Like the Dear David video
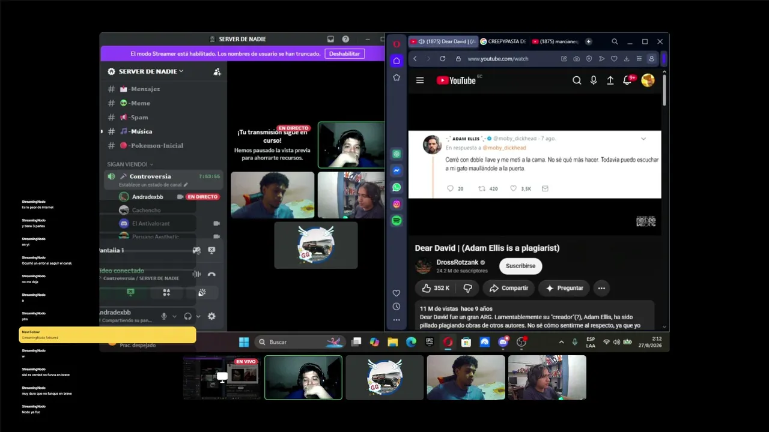The height and width of the screenshot is (432, 769). [436, 288]
